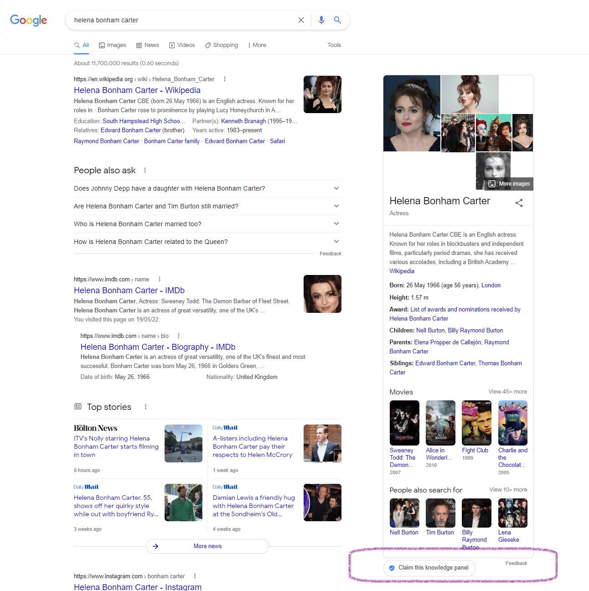Open options menu for Instagram result
Viewport: 589px width, 591px height.
click(195, 576)
